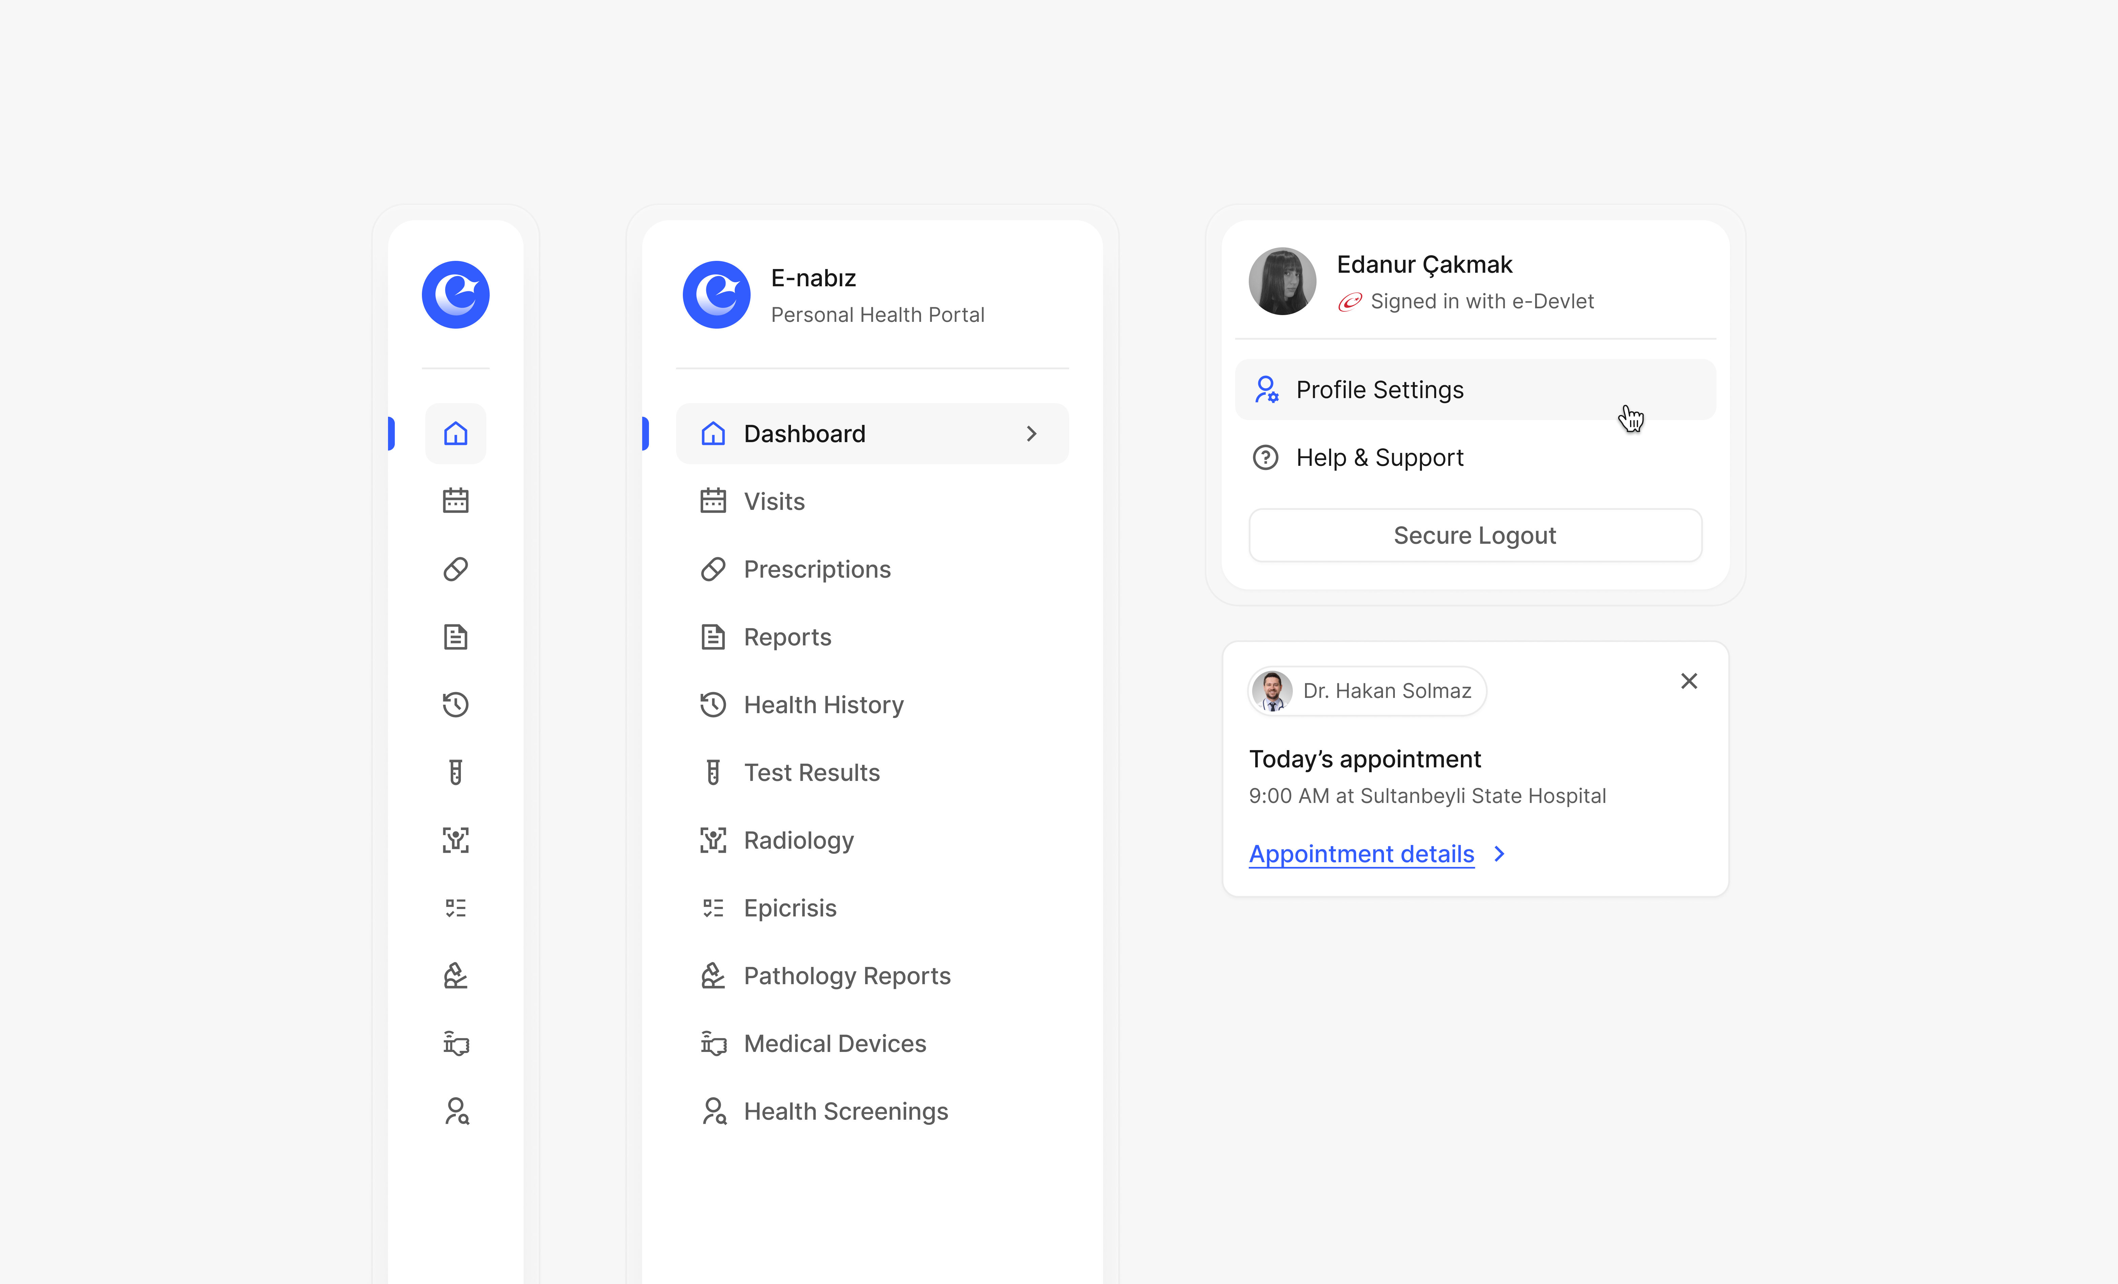
Task: Open Appointment details chevron link
Action: coord(1500,853)
